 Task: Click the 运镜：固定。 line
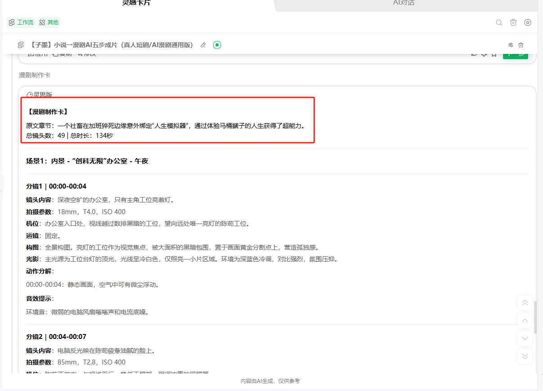[44, 235]
